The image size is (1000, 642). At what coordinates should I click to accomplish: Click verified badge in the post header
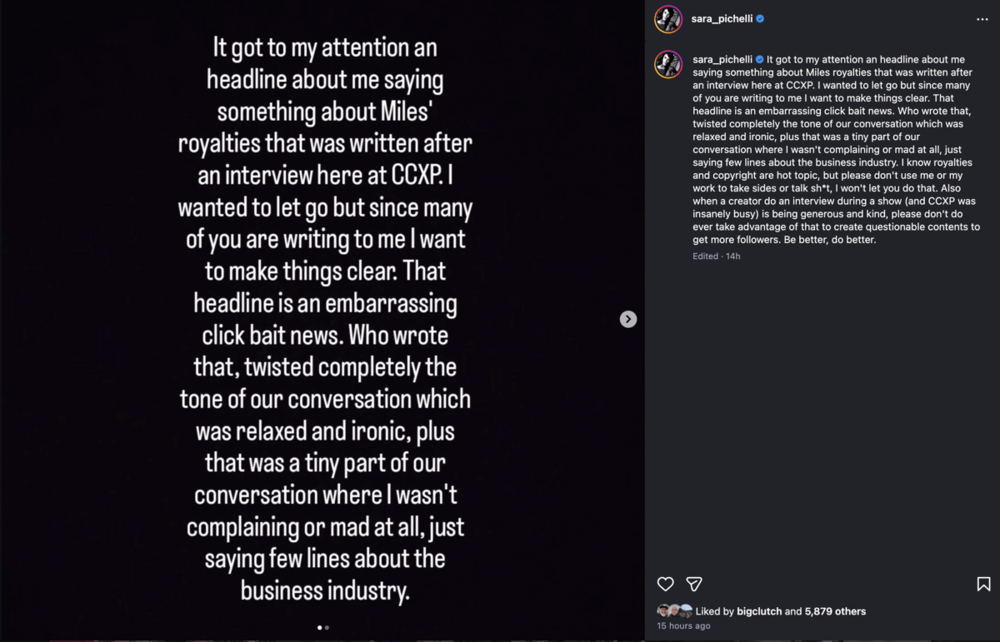click(x=760, y=19)
